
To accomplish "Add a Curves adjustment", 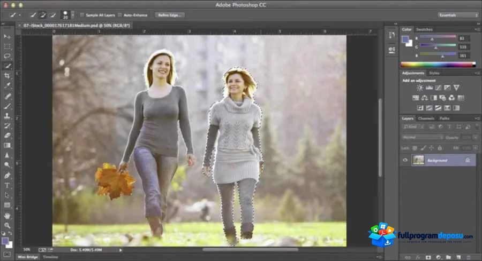I will pyautogui.click(x=438, y=88).
